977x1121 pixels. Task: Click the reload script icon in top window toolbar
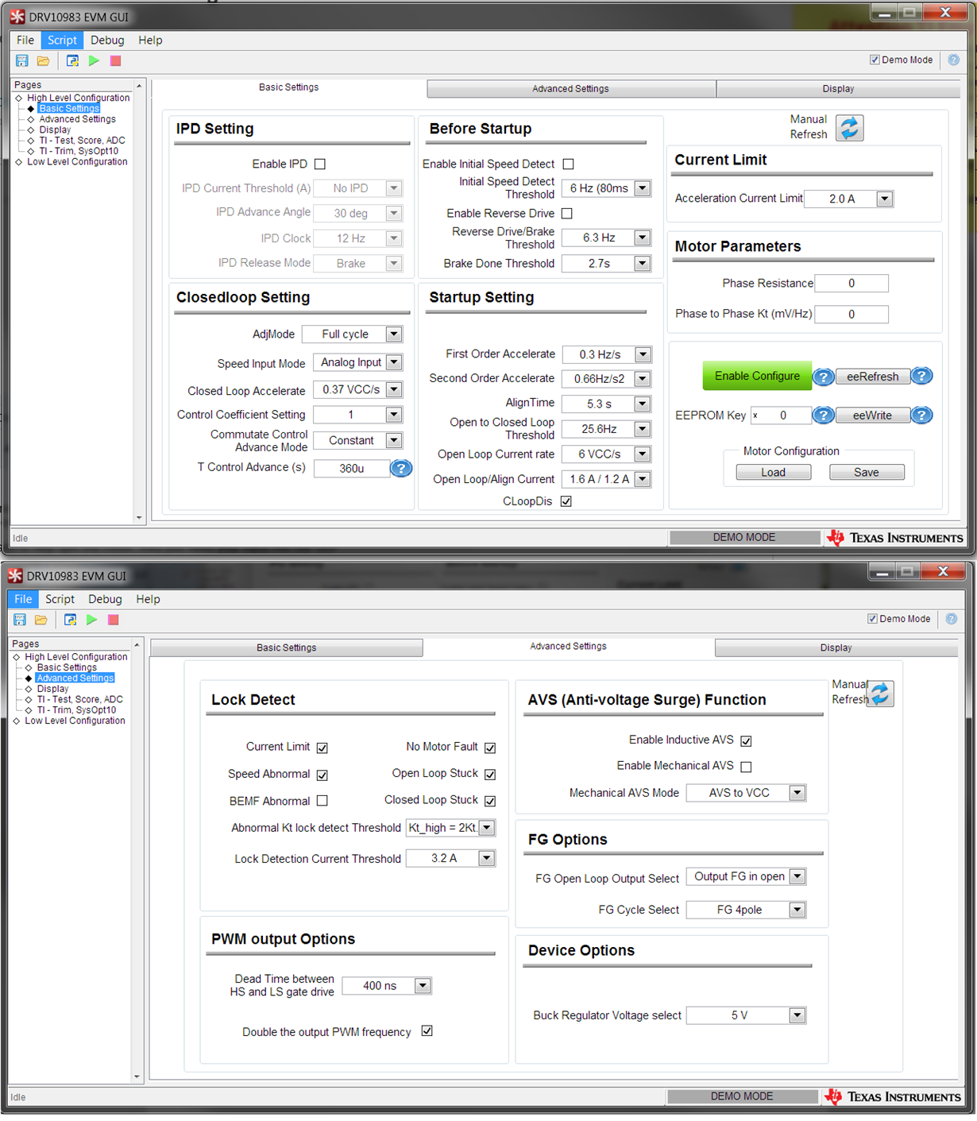pyautogui.click(x=72, y=60)
